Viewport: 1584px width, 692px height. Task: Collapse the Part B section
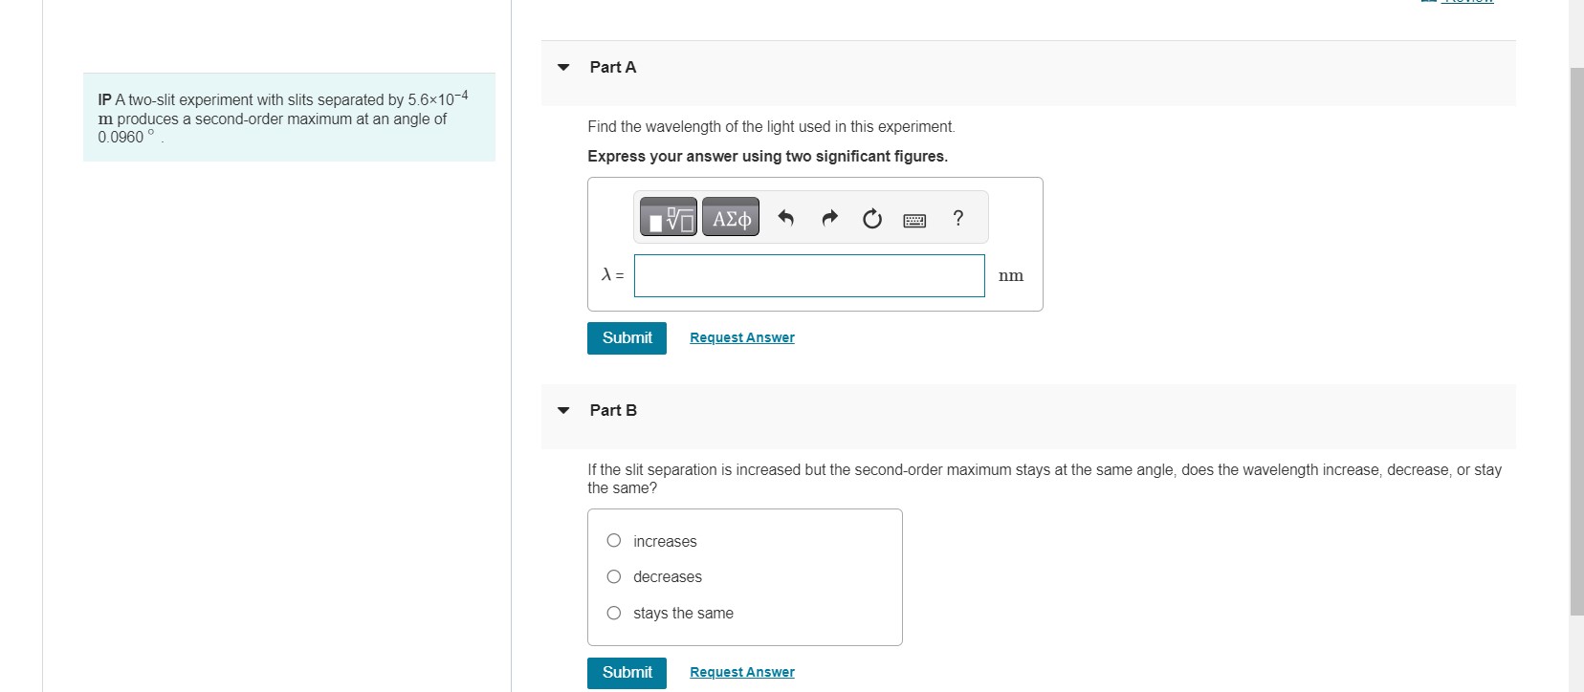click(562, 410)
